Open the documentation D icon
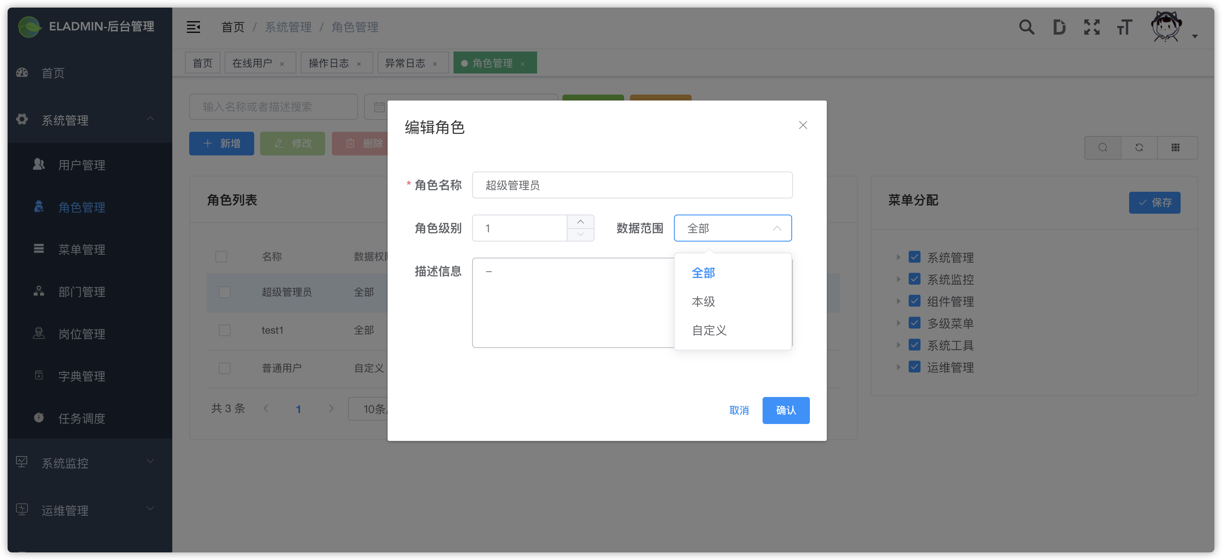This screenshot has width=1222, height=560. [x=1059, y=27]
